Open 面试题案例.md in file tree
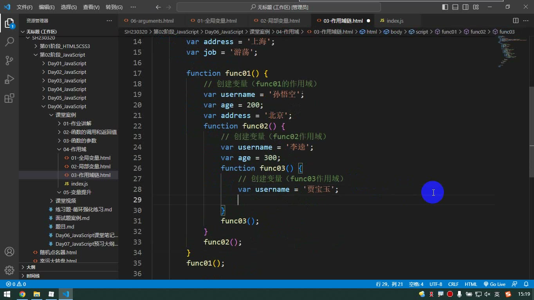Viewport: 534px width, 300px height. 72,218
